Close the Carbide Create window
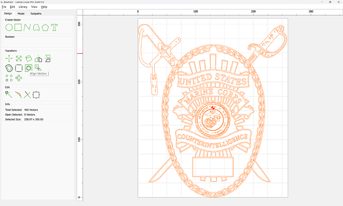This screenshot has width=343, height=206. click(339, 2)
